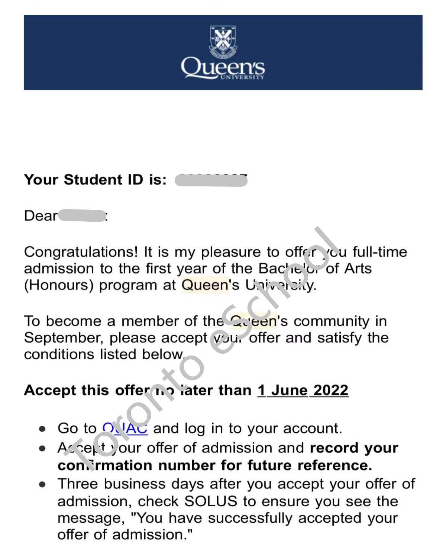Click the redacted Student ID field

pos(211,180)
